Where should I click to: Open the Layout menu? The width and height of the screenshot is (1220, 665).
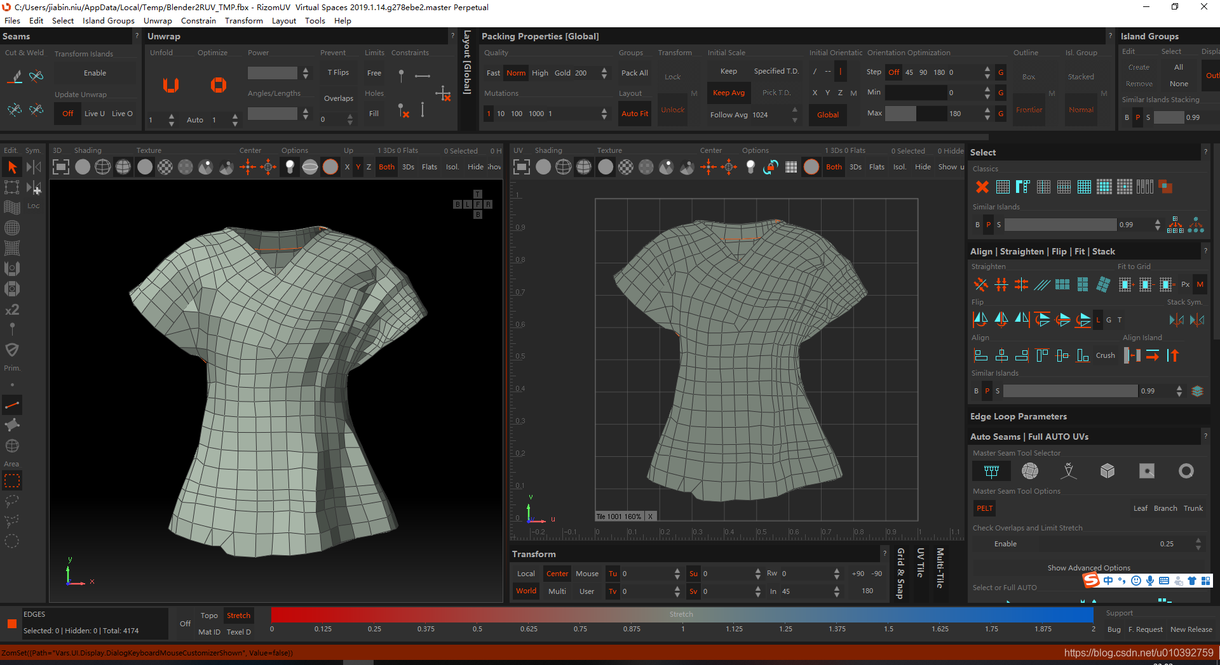pos(283,20)
